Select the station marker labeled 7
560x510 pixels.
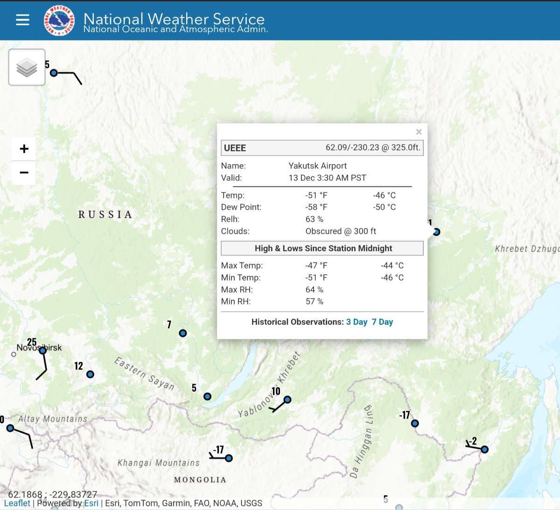click(183, 333)
